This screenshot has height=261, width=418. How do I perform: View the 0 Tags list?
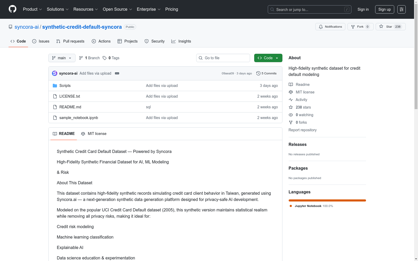(111, 58)
